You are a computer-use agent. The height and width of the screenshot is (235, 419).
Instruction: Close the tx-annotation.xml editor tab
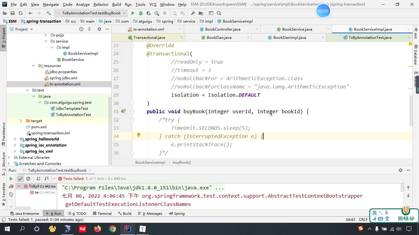pos(180,29)
